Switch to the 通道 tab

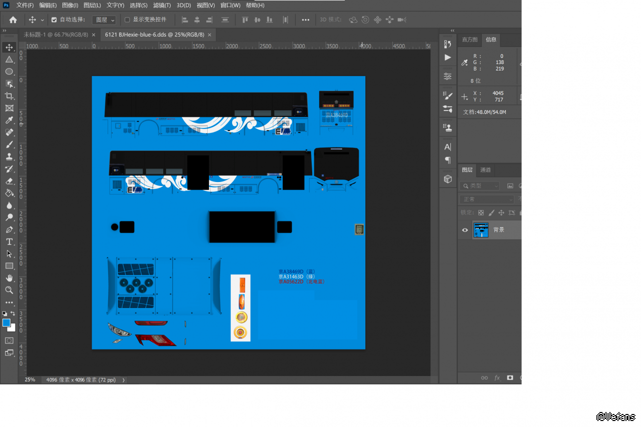click(x=485, y=170)
